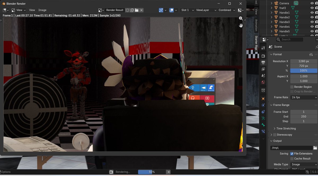Expand the Handle4 item in outliner
The width and height of the screenshot is (318, 176).
pyautogui.click(x=272, y=26)
